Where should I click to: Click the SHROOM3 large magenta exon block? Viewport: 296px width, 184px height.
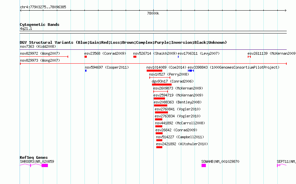coord(45,165)
